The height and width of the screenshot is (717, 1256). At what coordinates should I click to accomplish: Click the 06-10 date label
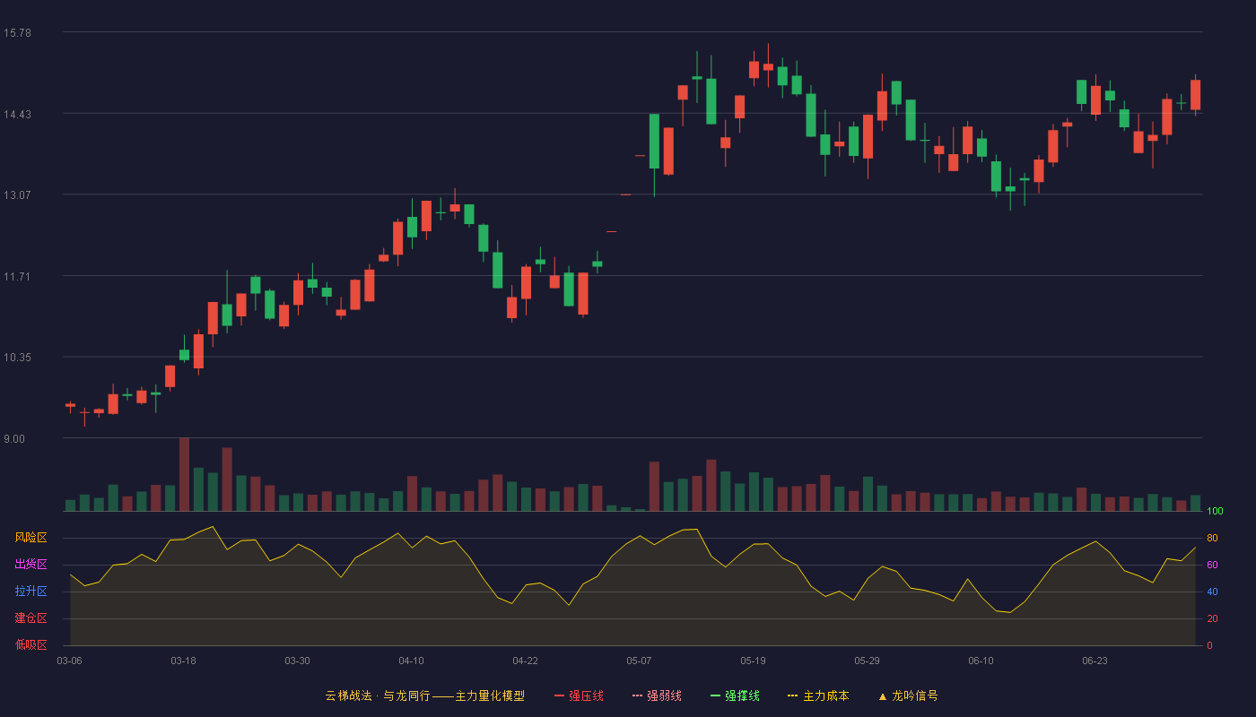point(981,661)
